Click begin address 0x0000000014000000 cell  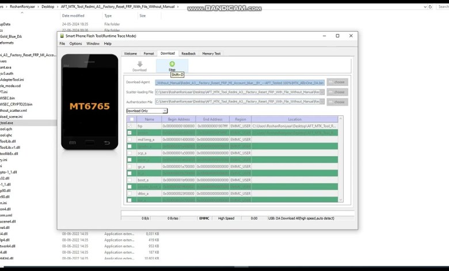(178, 140)
